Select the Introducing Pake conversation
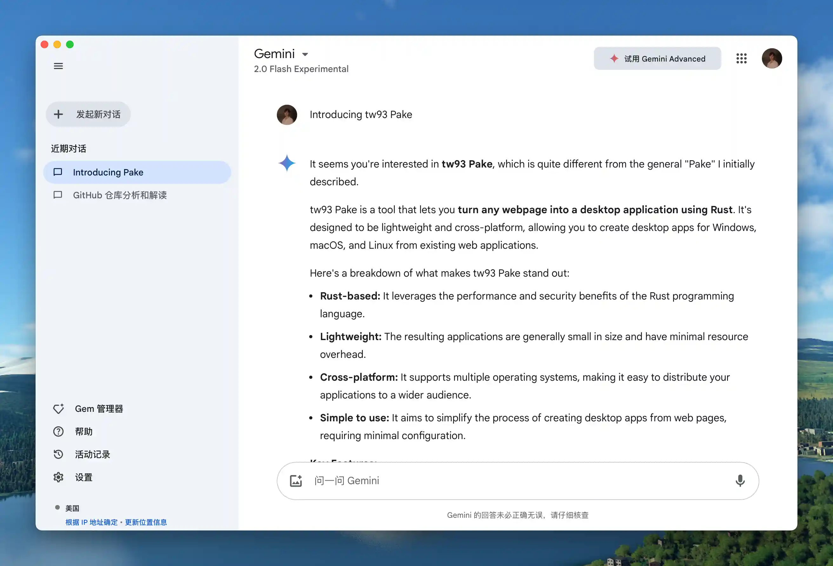The width and height of the screenshot is (833, 566). tap(137, 172)
